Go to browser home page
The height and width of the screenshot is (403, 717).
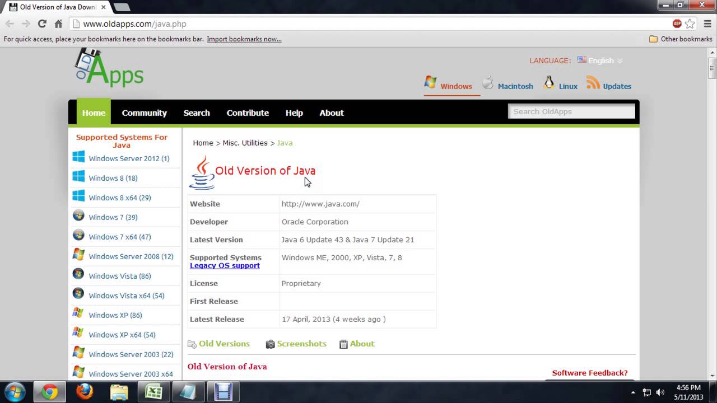click(58, 24)
